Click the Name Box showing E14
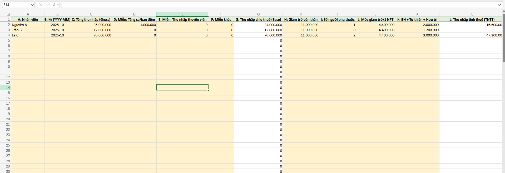The image size is (505, 173). [x=16, y=5]
